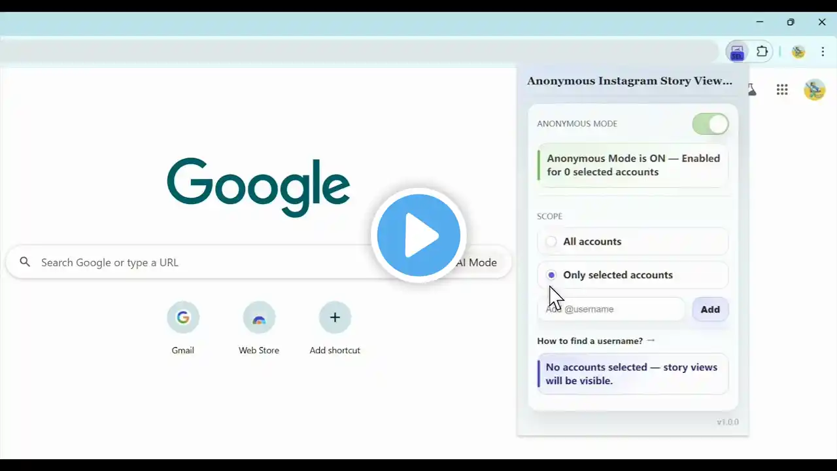Click the Add button beside username field
The height and width of the screenshot is (471, 837).
point(710,309)
